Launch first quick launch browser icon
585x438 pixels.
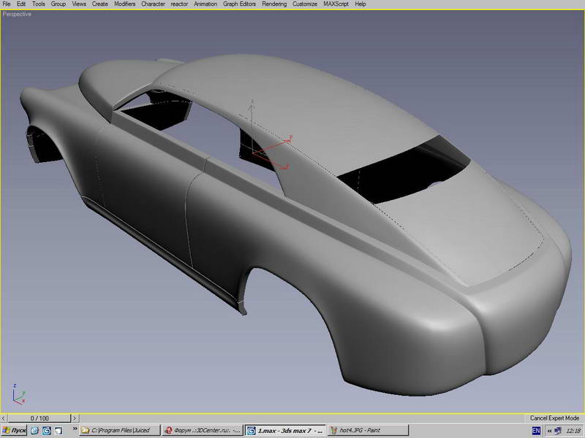pyautogui.click(x=34, y=431)
